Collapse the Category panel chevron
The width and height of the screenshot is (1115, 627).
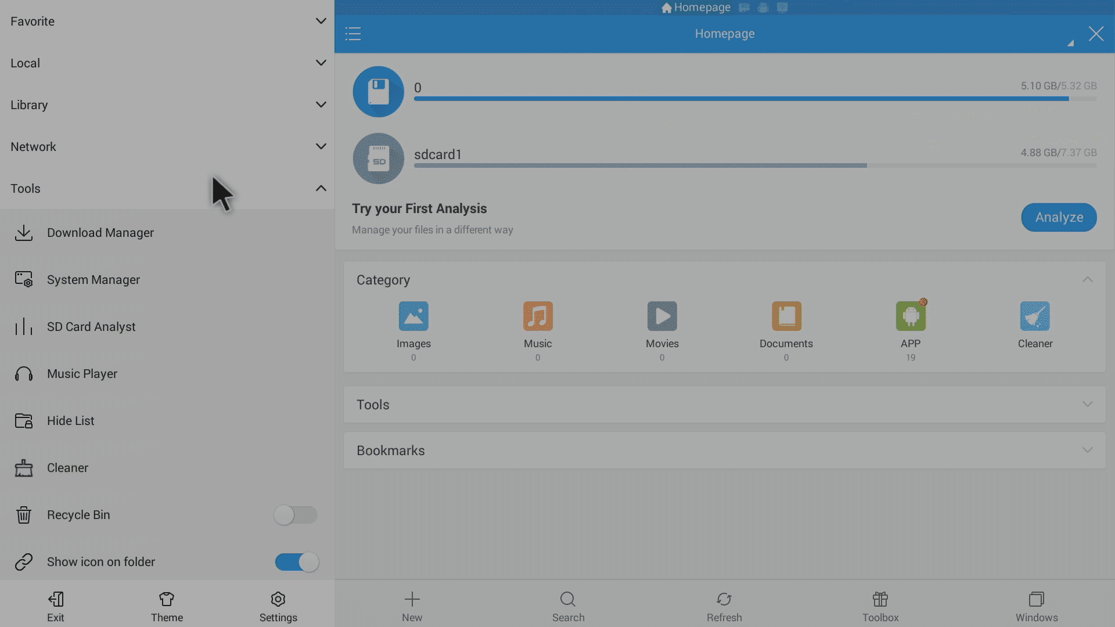click(1087, 279)
